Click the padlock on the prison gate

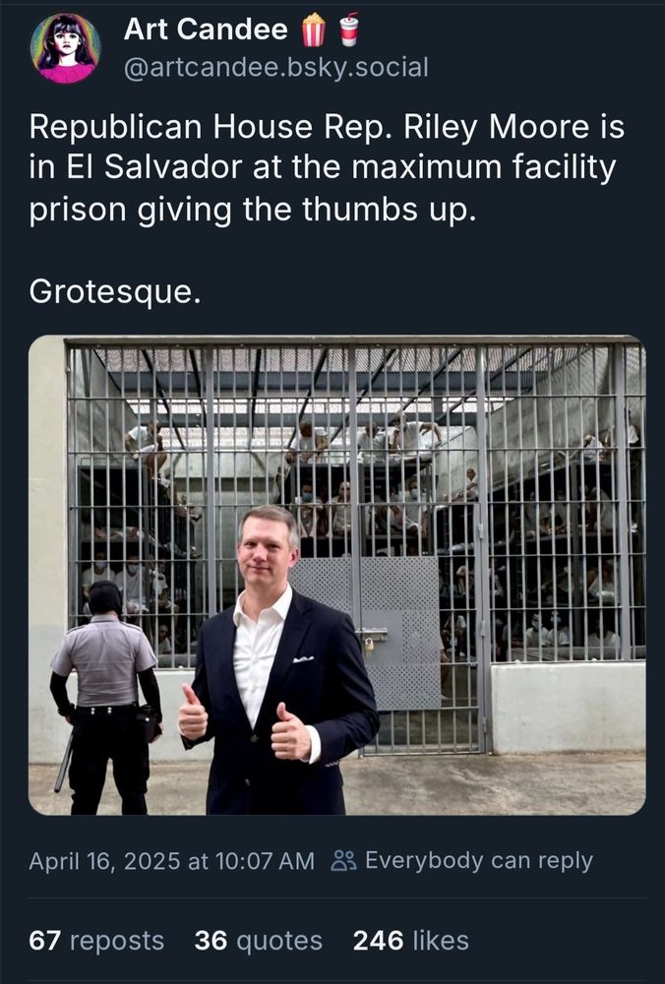click(x=369, y=645)
